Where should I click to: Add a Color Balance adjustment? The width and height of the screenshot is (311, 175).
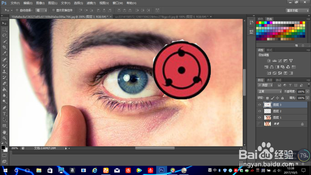coord(272,67)
